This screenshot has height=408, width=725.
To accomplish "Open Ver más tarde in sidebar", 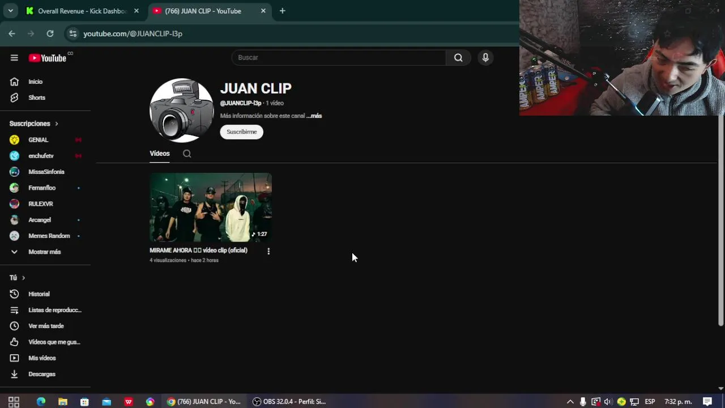I will [x=45, y=326].
